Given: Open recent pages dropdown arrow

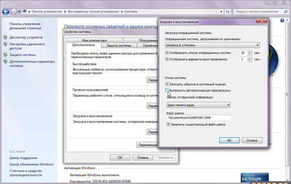Looking at the screenshot, I should click(19, 12).
